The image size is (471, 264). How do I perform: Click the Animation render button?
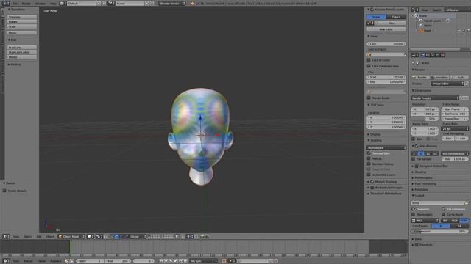(440, 77)
